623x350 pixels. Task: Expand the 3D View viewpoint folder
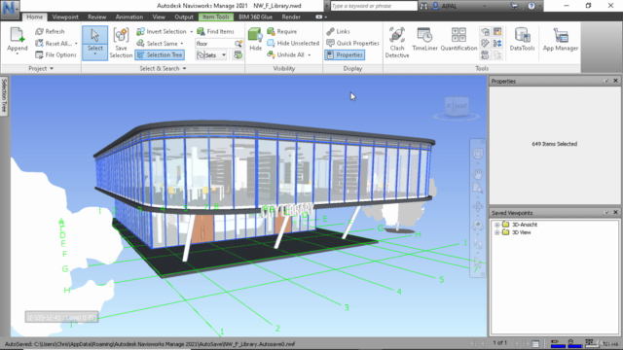click(x=496, y=232)
